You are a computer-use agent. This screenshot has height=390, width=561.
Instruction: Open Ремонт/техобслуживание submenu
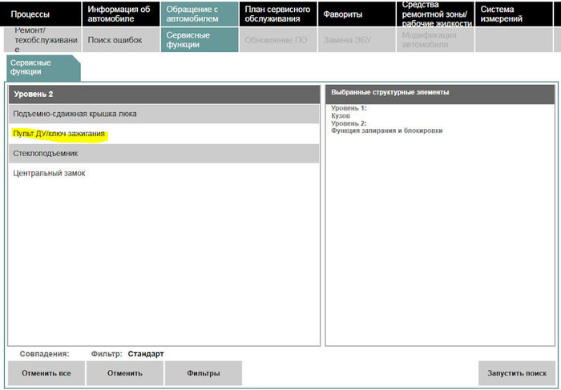(x=42, y=40)
